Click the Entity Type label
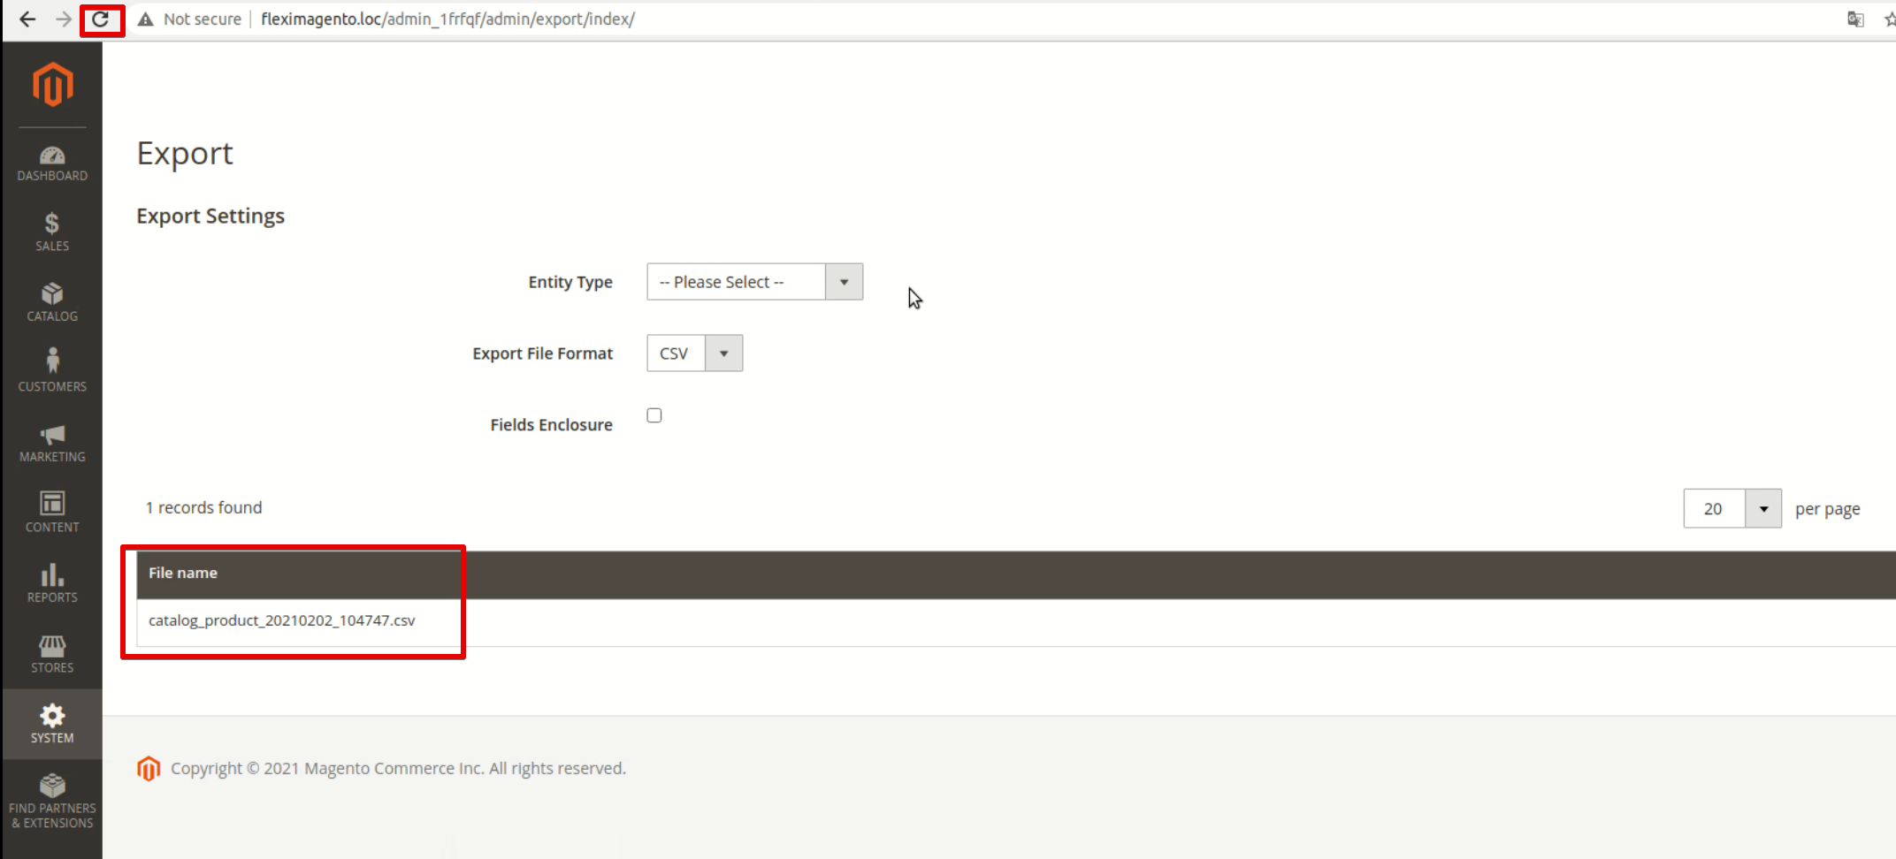 (570, 282)
